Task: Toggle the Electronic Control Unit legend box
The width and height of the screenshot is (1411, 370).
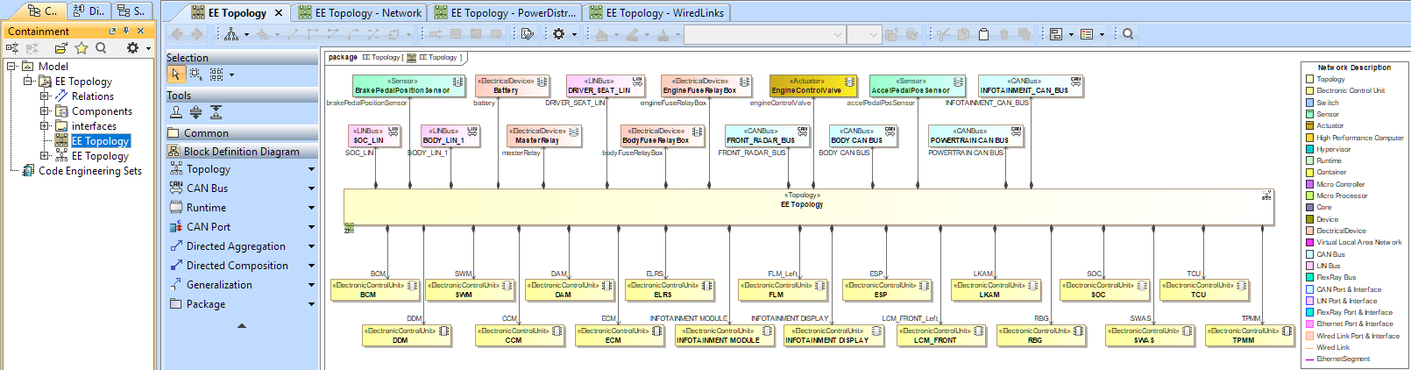Action: (x=1310, y=90)
